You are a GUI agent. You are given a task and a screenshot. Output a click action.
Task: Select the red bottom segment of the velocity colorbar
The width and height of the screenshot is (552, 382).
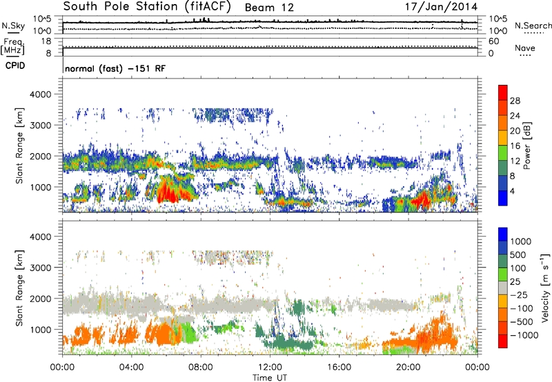[x=503, y=341]
